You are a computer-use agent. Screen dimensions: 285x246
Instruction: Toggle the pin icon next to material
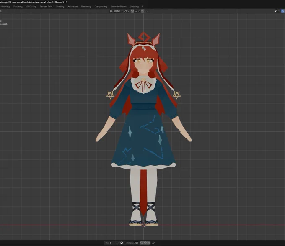[153, 243]
